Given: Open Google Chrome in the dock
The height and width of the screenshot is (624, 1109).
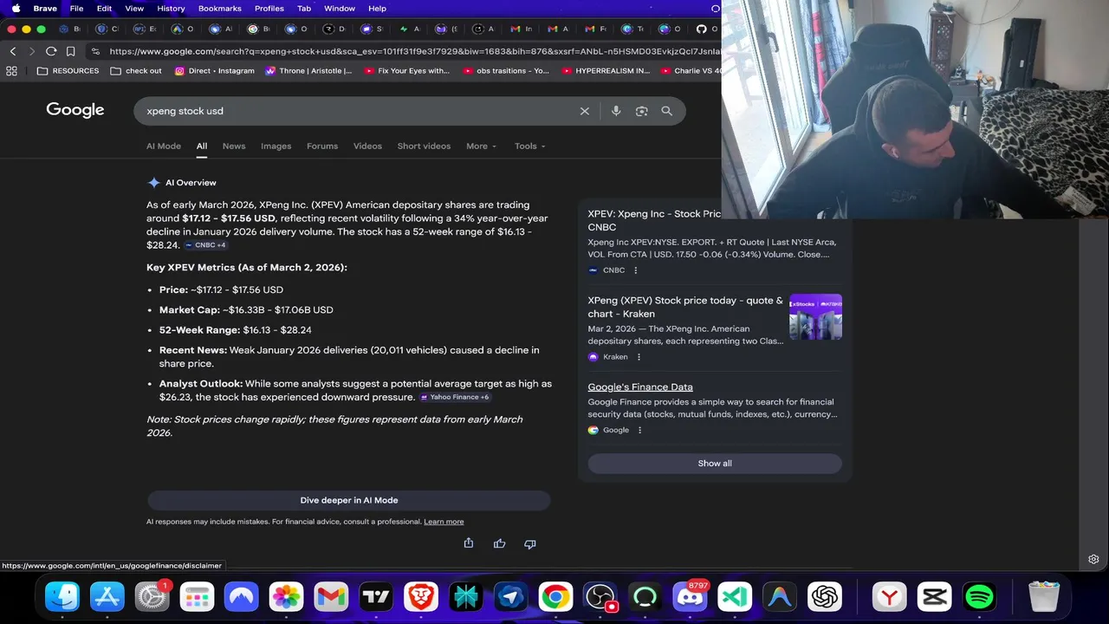Looking at the screenshot, I should pyautogui.click(x=555, y=596).
